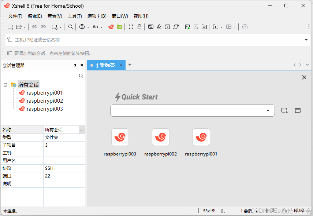Screen dimensions: 313x216
Task: Click the host/IP address bar field
Action: (x=158, y=40)
